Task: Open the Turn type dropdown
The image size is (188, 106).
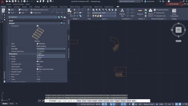Action: click(x=51, y=49)
